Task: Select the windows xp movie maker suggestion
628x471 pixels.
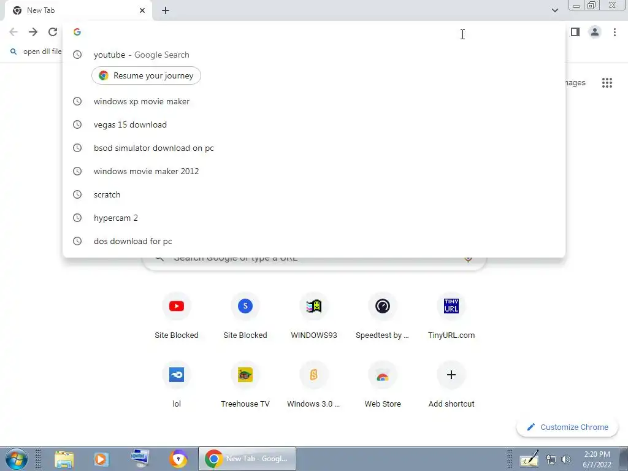Action: click(x=314, y=101)
